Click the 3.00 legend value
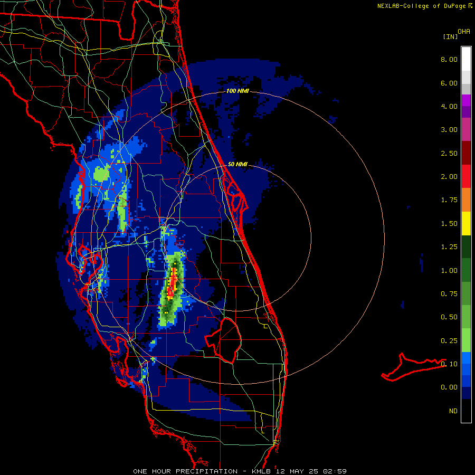This screenshot has width=475, height=475. point(449,130)
